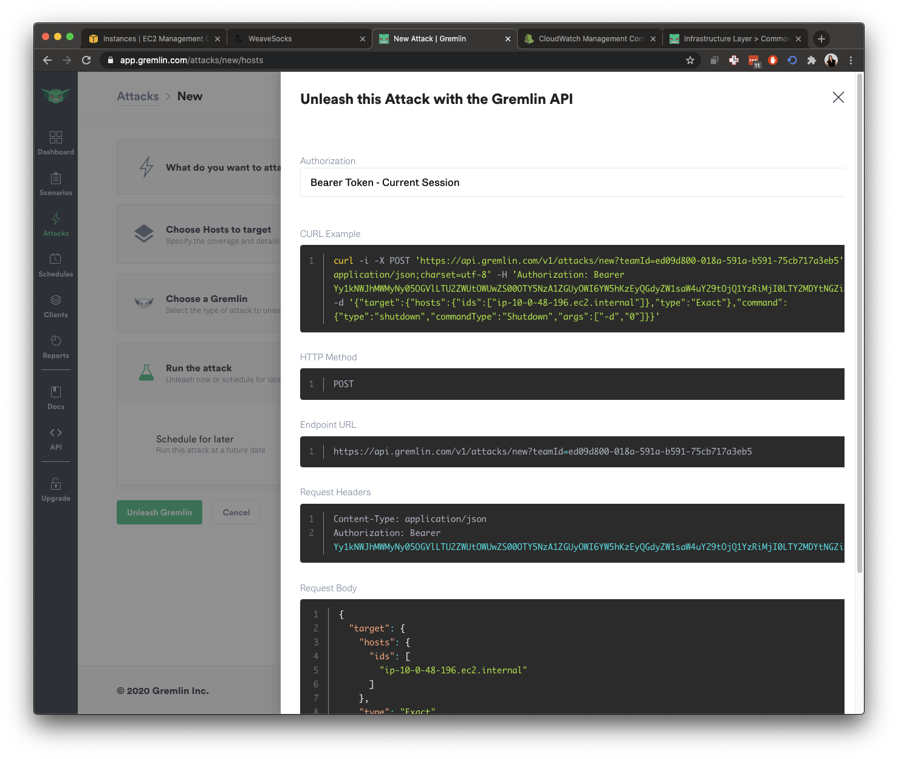Click the address bar URL
898x759 pixels.
coord(191,60)
